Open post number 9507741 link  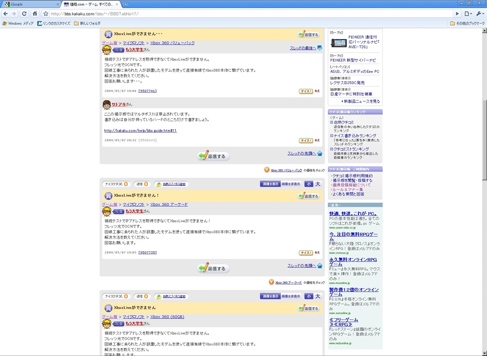(x=147, y=91)
